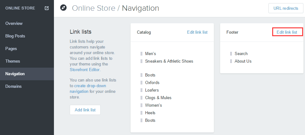Go to Blog Posts in sidebar
This screenshot has width=305, height=135.
pos(15,36)
